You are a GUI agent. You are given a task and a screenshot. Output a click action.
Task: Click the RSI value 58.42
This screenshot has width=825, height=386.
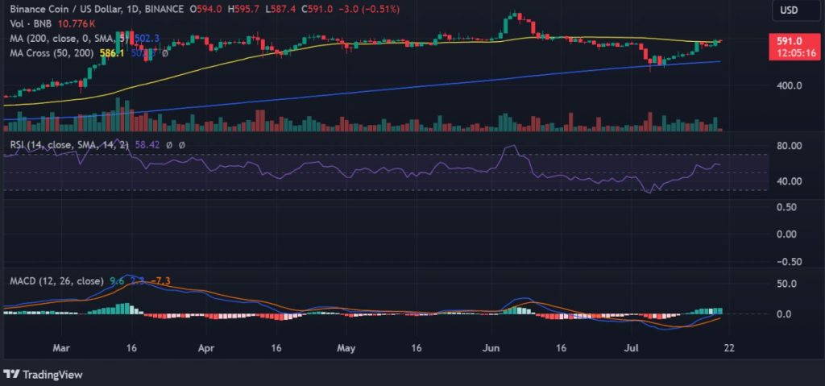click(x=147, y=144)
